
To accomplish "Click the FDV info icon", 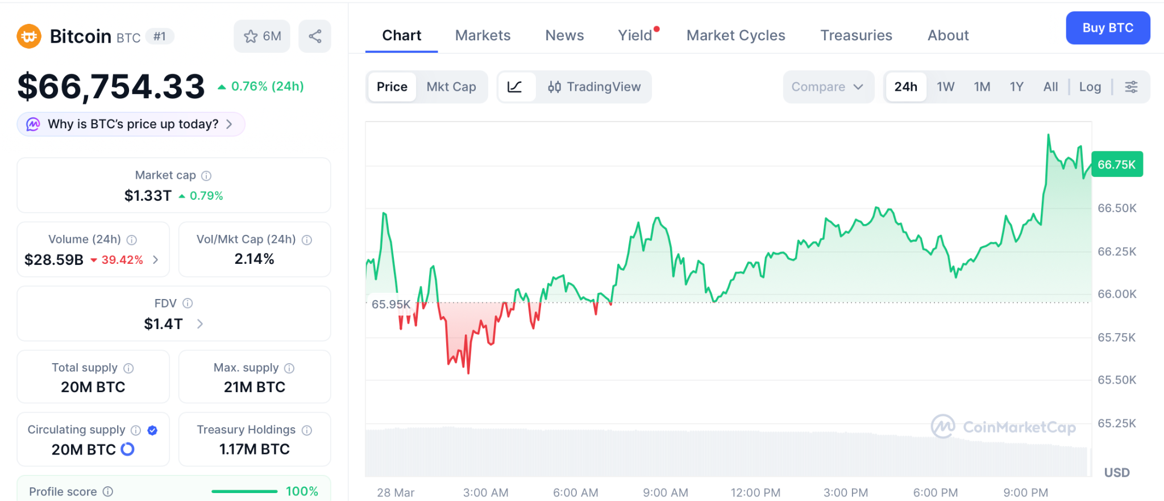I will pyautogui.click(x=188, y=304).
